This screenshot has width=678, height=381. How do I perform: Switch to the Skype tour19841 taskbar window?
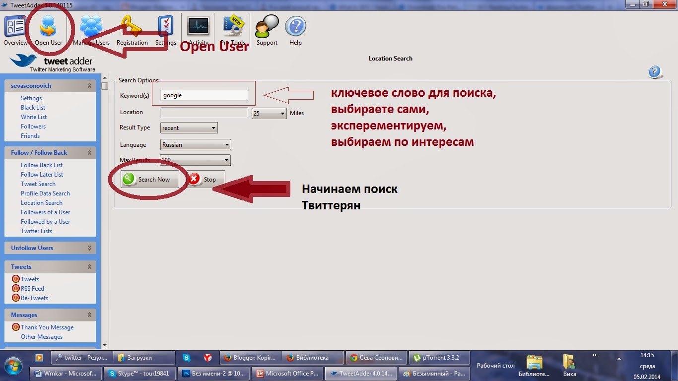141,373
